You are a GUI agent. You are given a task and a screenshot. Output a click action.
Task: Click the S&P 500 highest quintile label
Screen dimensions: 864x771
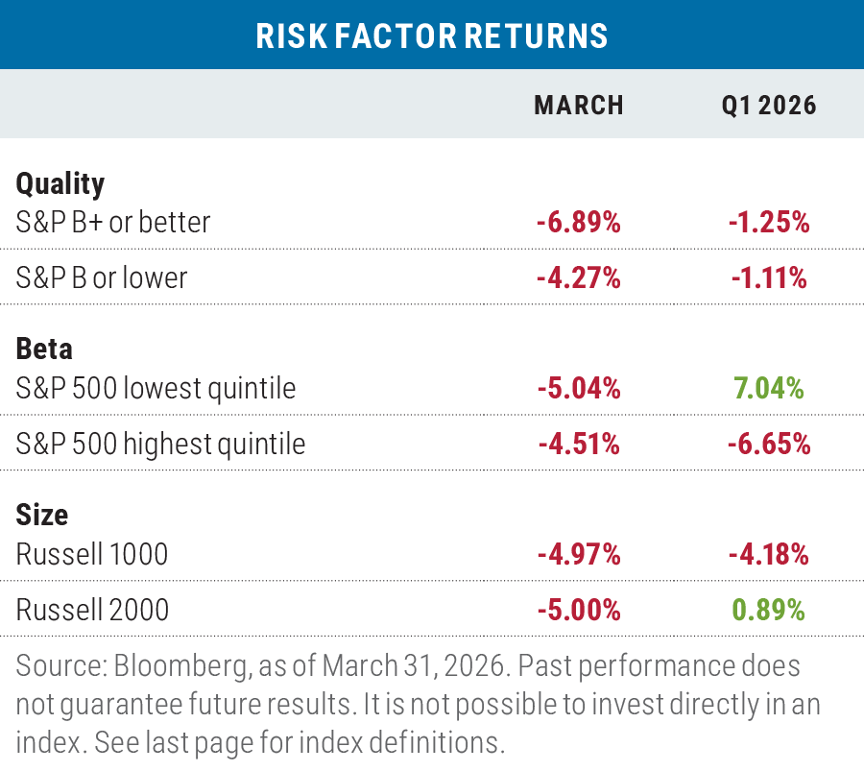coord(160,444)
